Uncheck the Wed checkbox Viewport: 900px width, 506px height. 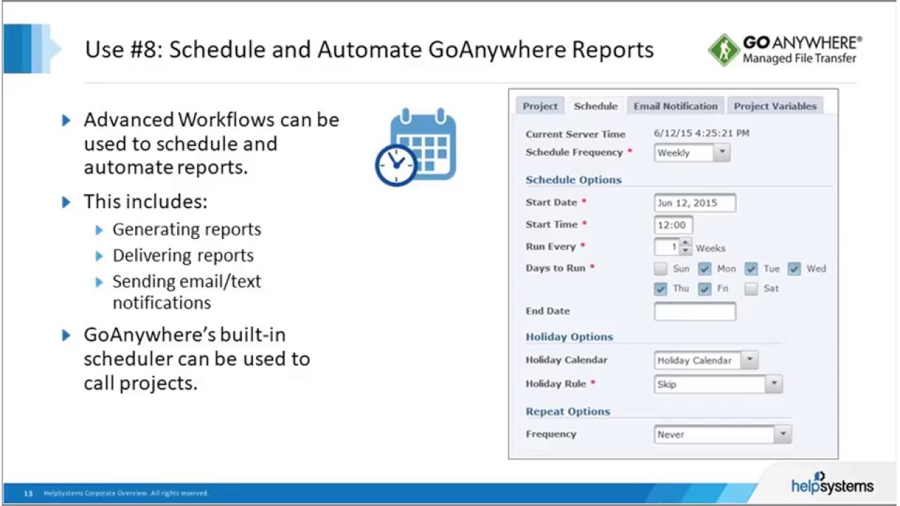[795, 268]
